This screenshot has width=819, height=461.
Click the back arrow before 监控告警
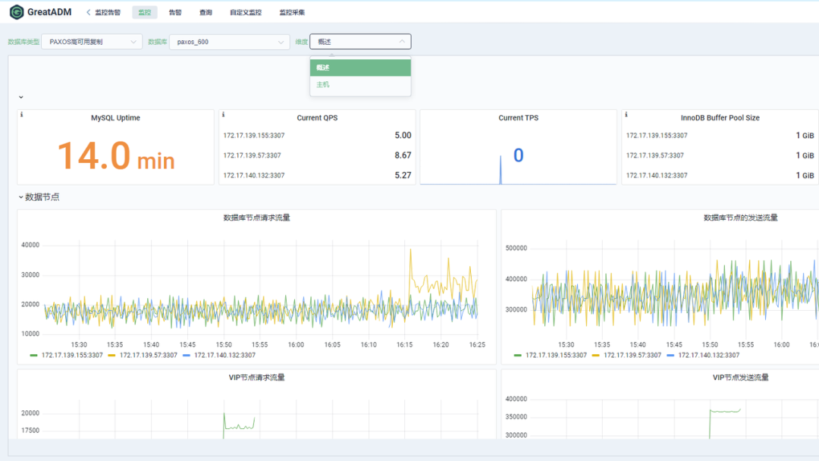[x=88, y=12]
